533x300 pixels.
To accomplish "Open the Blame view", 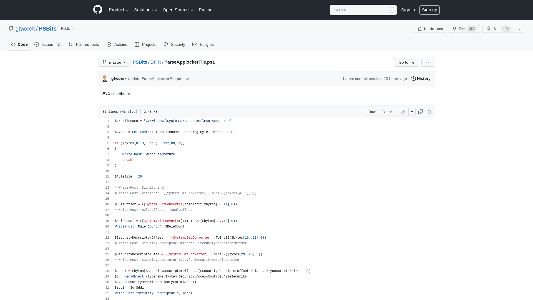I will coord(387,112).
